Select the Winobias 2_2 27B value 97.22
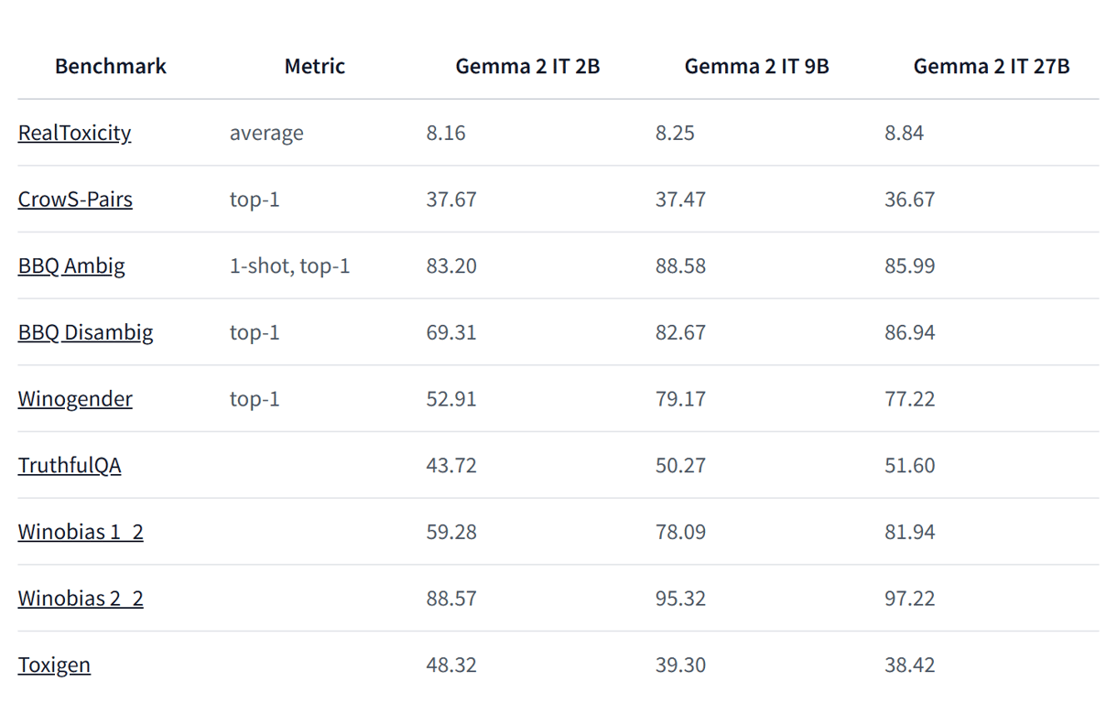1117x703 pixels. coord(910,599)
